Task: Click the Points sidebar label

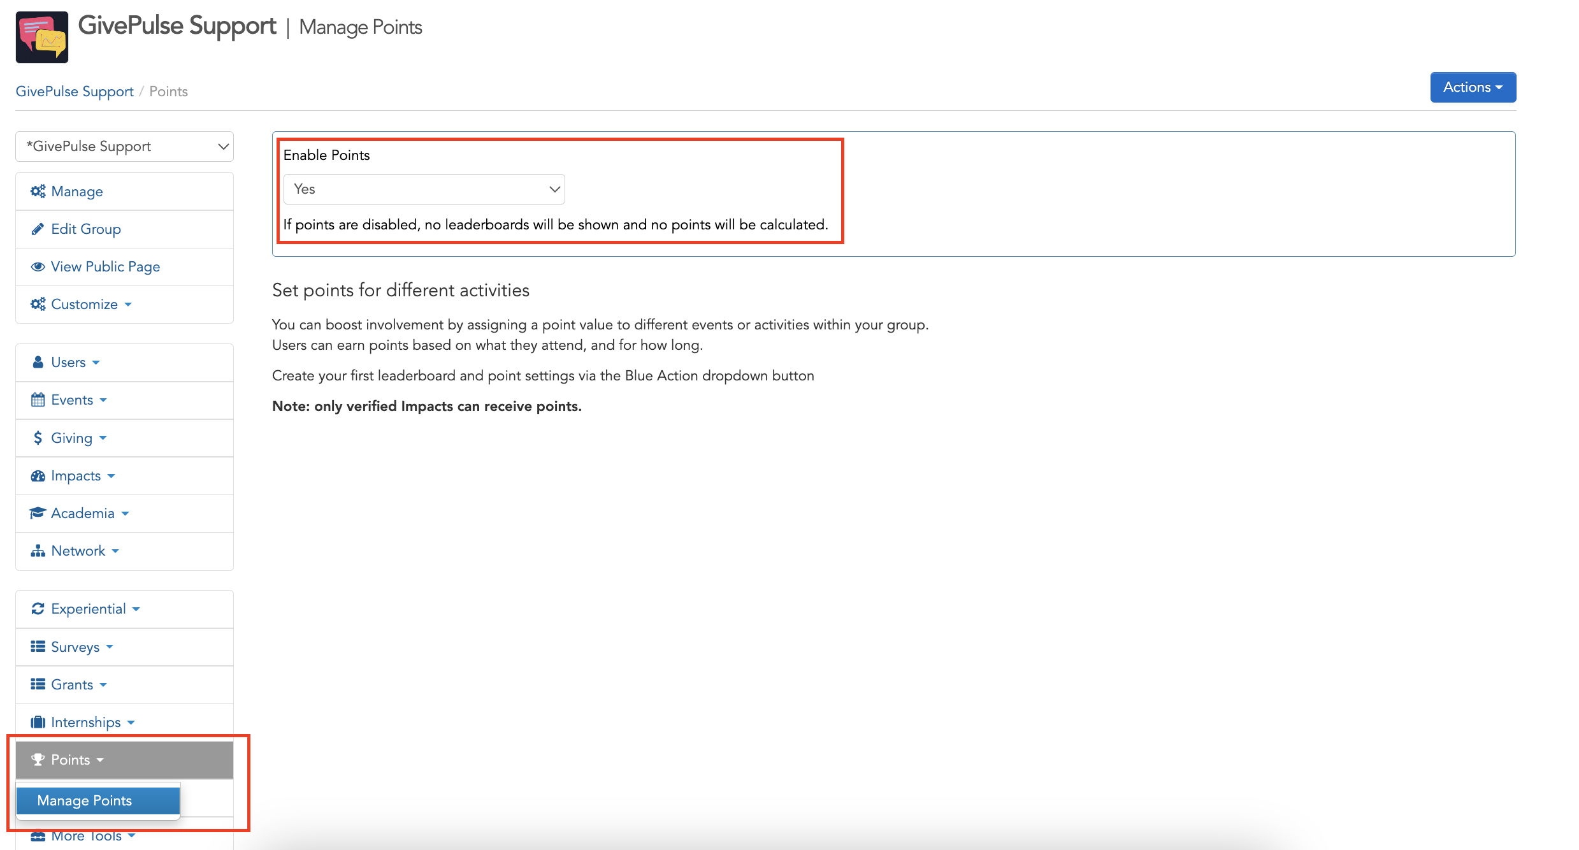Action: pyautogui.click(x=70, y=760)
